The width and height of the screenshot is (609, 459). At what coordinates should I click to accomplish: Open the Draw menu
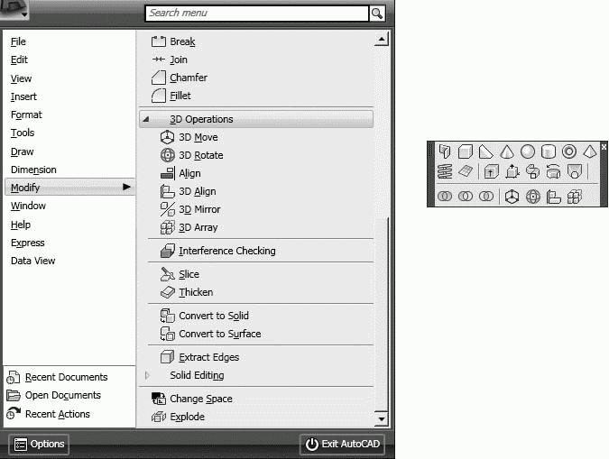coord(23,151)
